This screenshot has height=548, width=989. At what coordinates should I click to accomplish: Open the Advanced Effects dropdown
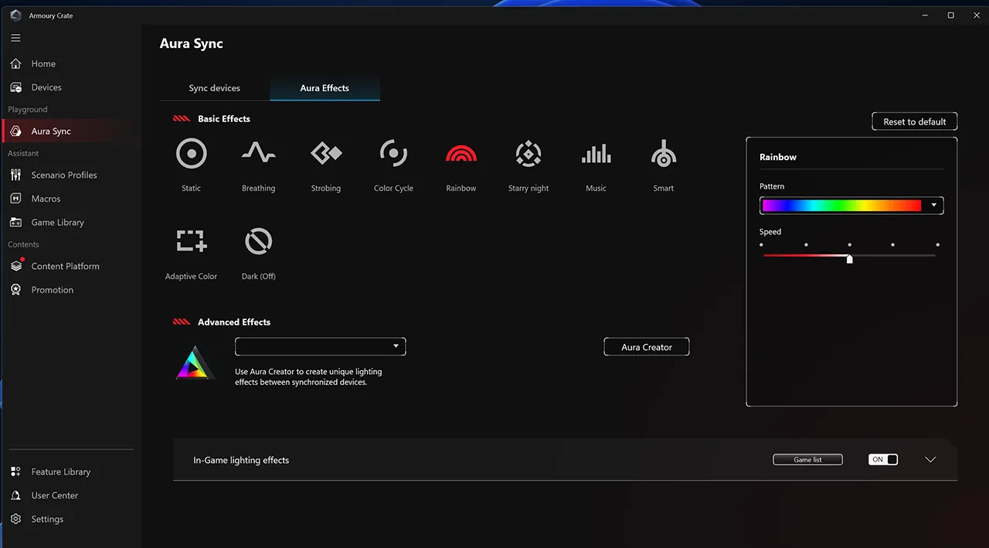pyautogui.click(x=320, y=346)
